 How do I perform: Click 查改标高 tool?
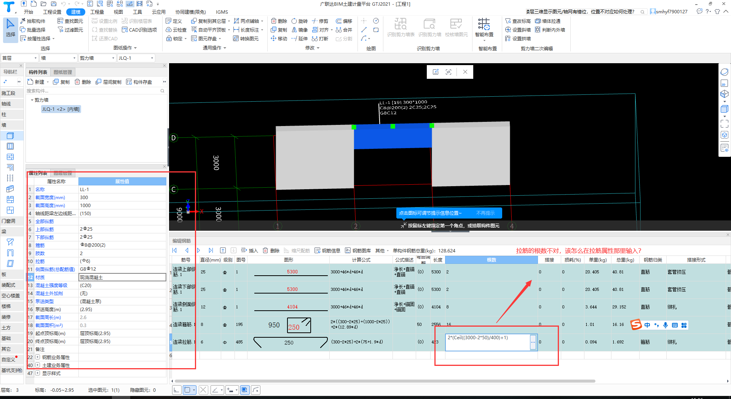click(x=518, y=21)
